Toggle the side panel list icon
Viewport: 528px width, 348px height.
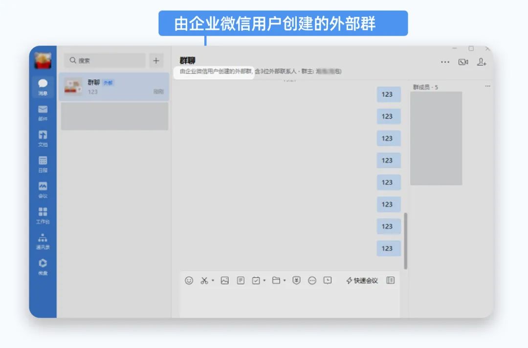pos(390,281)
